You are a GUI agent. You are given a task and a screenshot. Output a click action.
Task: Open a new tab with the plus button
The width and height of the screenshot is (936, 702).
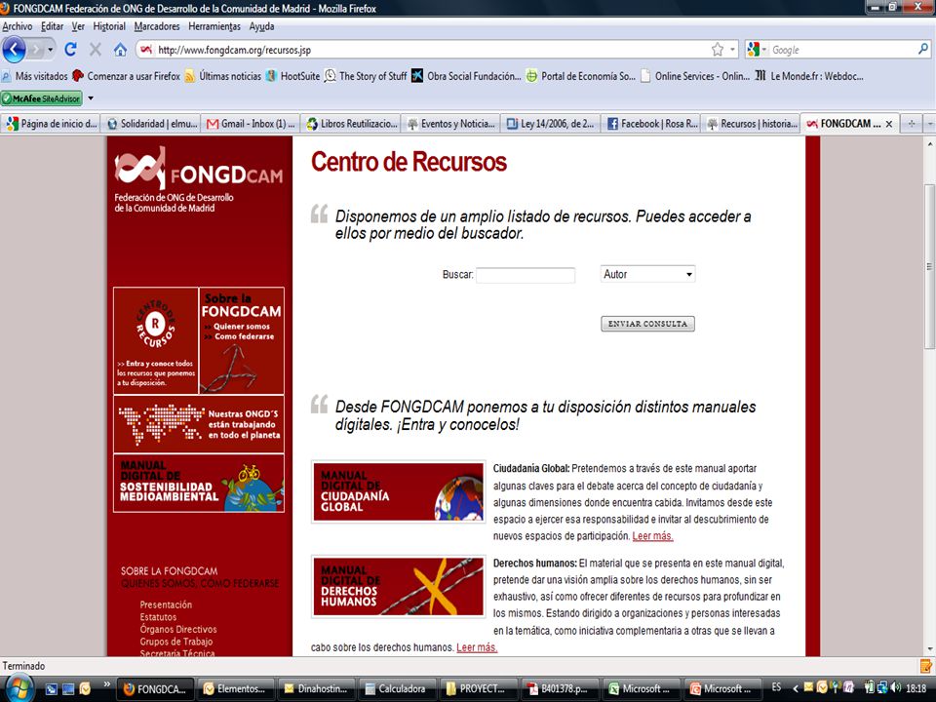(x=912, y=124)
